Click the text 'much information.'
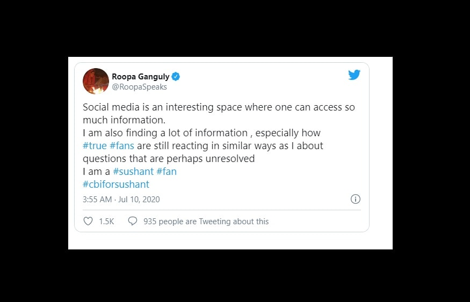This screenshot has height=302, width=470. 124,120
